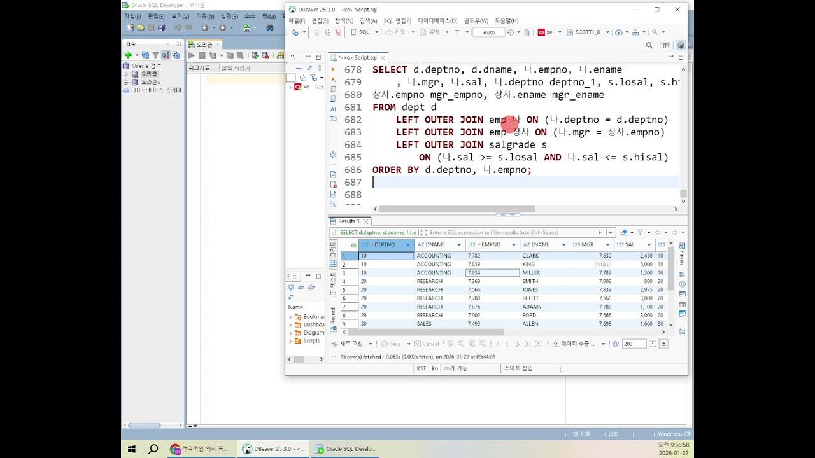815x458 pixels.
Task: Click the lock icon next to Auto
Action: pyautogui.click(x=527, y=32)
